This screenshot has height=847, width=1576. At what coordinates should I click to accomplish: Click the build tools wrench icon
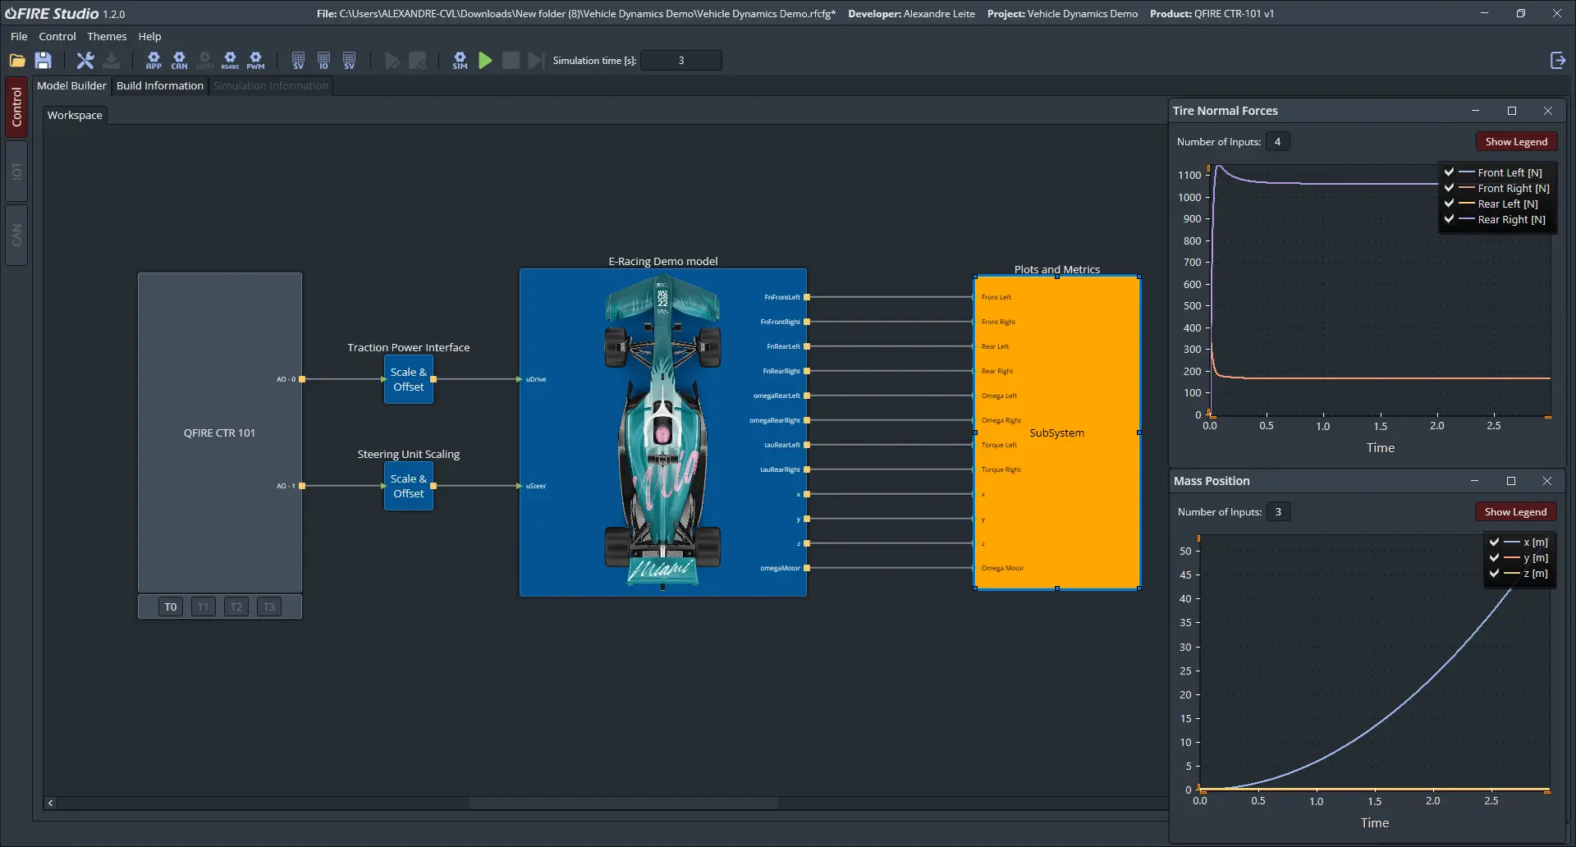click(x=85, y=60)
